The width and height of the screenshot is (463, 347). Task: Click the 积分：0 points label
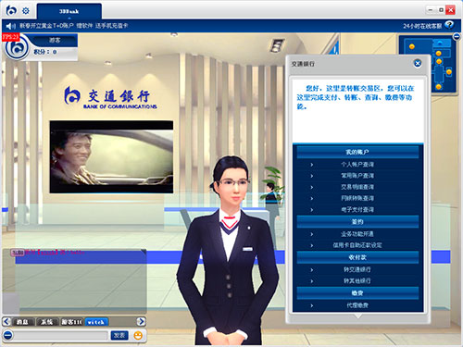point(45,52)
